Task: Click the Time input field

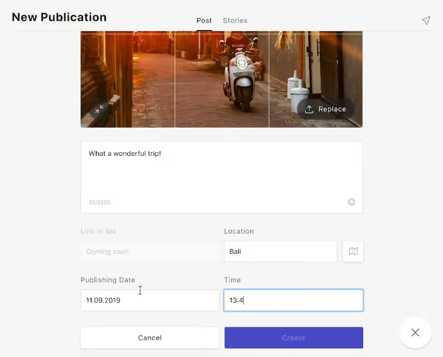Action: click(x=294, y=301)
